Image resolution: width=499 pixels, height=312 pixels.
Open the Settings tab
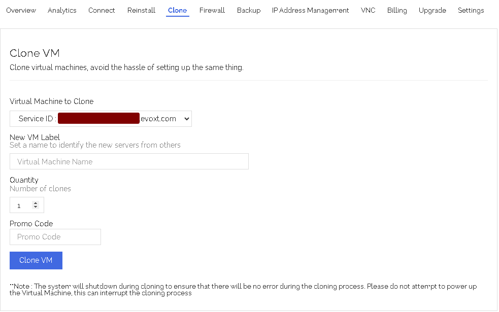(x=471, y=10)
